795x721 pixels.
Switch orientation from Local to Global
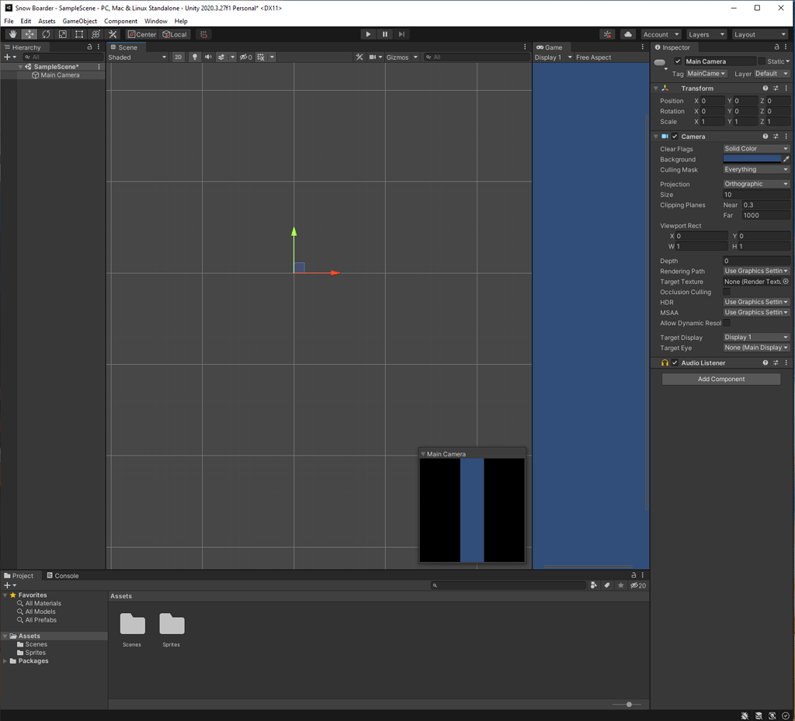coord(175,34)
